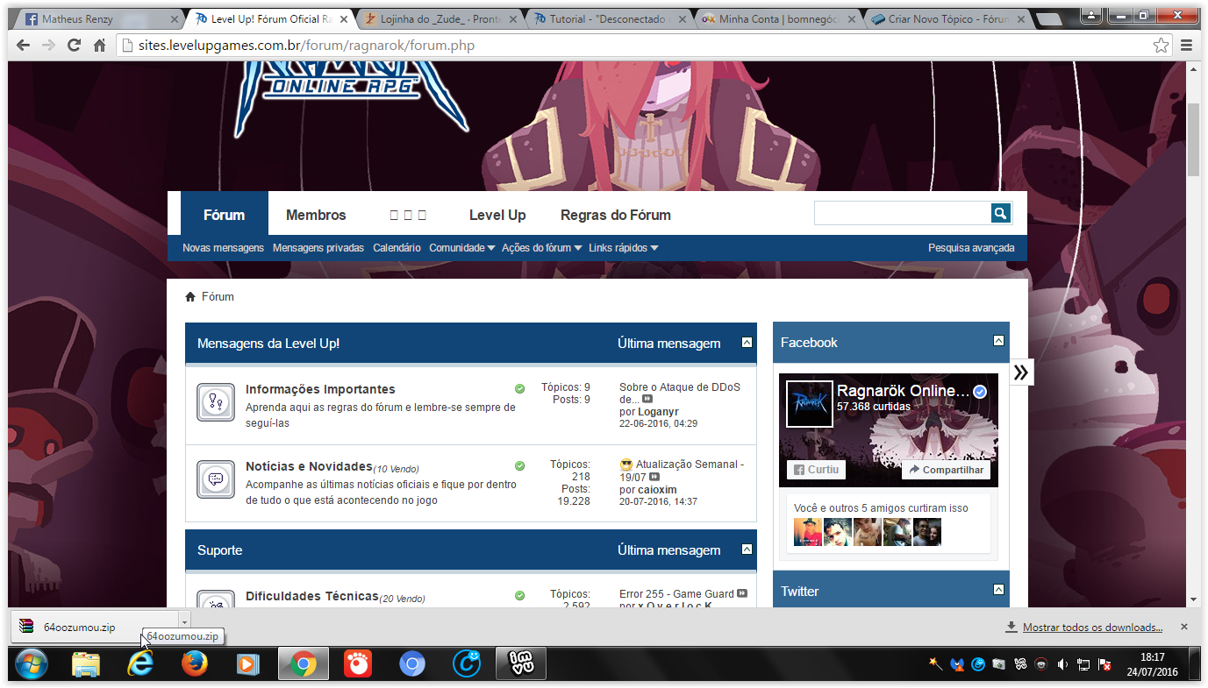The height and width of the screenshot is (688, 1208).
Task: Launch Firefox from the taskbar
Action: click(x=194, y=665)
